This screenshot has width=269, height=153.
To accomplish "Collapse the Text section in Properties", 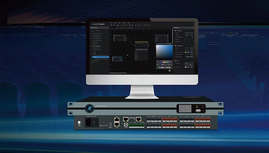I will pyautogui.click(x=174, y=61).
